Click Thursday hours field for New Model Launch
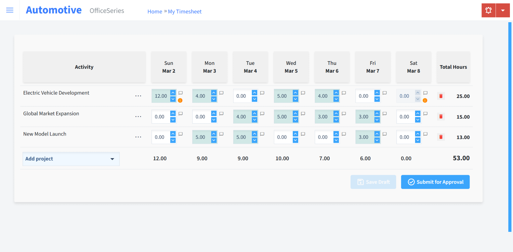This screenshot has height=252, width=513. [x=323, y=137]
